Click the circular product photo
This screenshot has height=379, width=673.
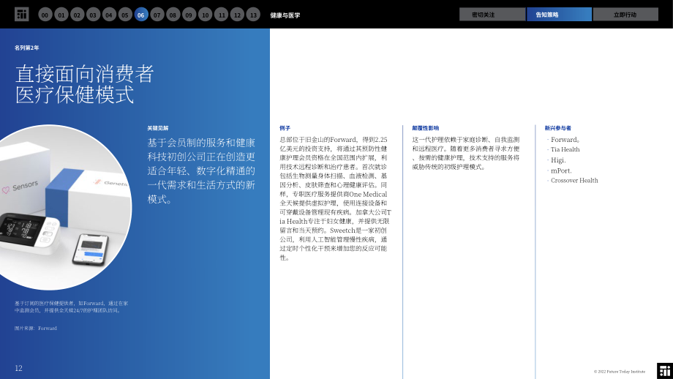coord(64,207)
